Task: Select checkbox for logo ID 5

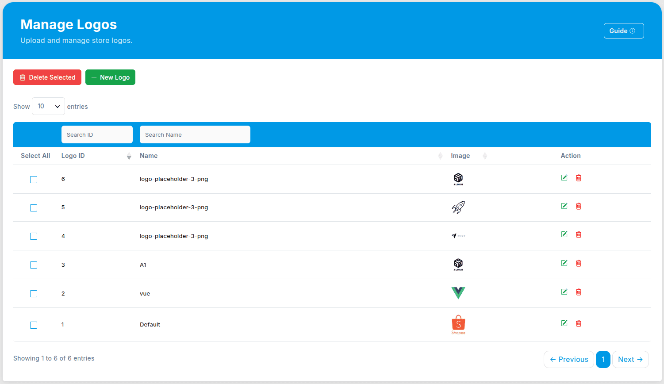Action: click(x=34, y=208)
